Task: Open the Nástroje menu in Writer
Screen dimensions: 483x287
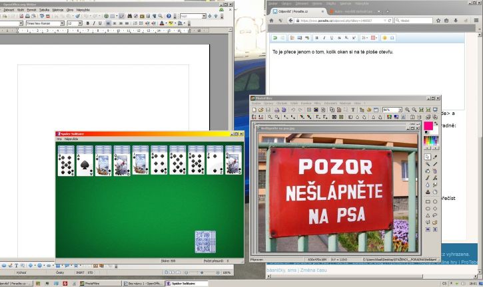Action: click(58, 10)
